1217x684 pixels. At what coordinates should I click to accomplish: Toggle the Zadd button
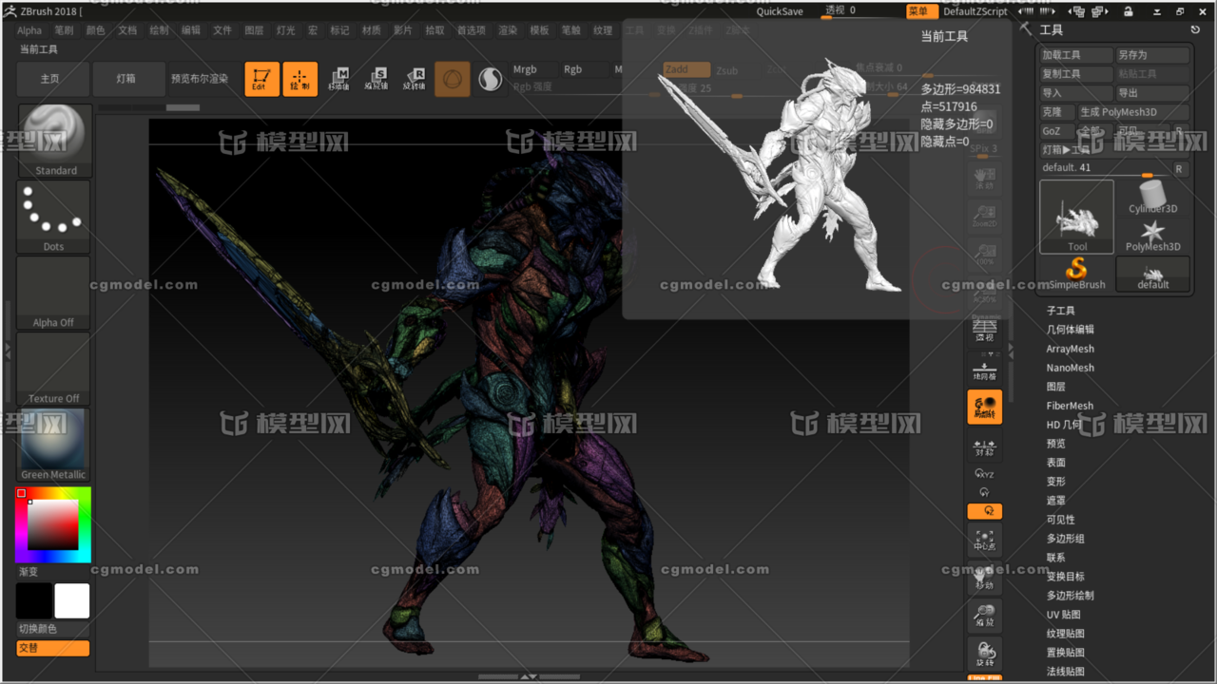click(x=686, y=69)
